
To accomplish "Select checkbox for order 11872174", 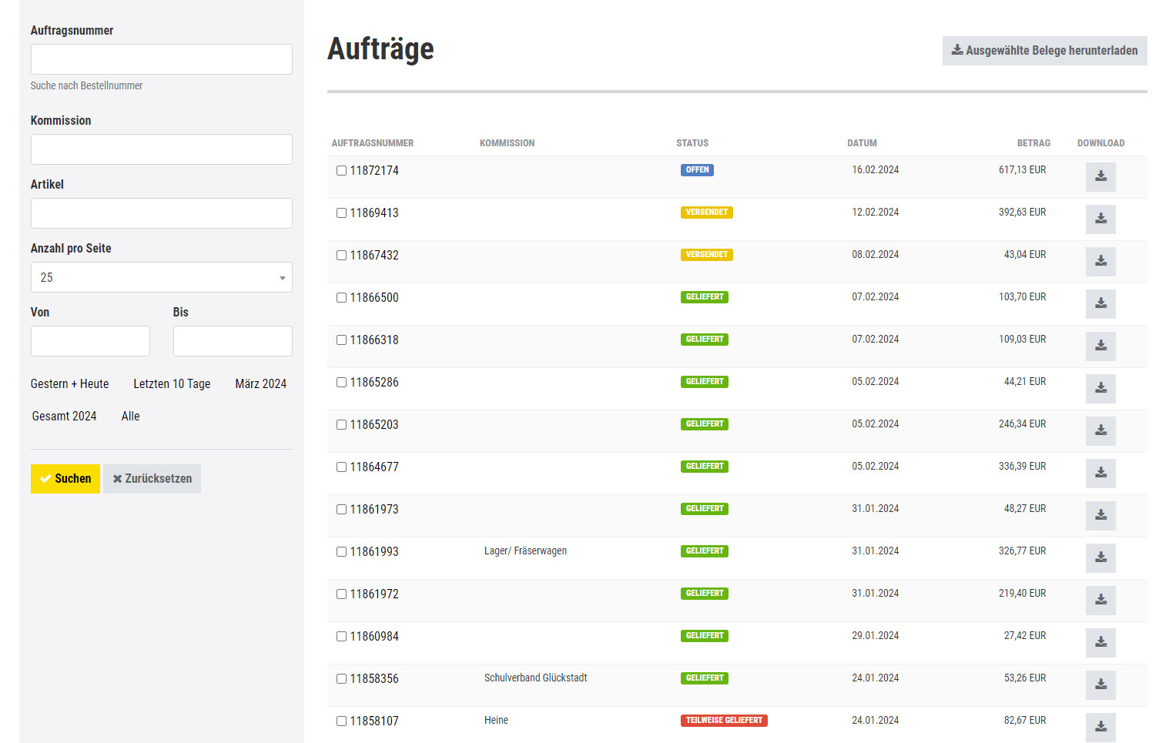I will (x=341, y=171).
